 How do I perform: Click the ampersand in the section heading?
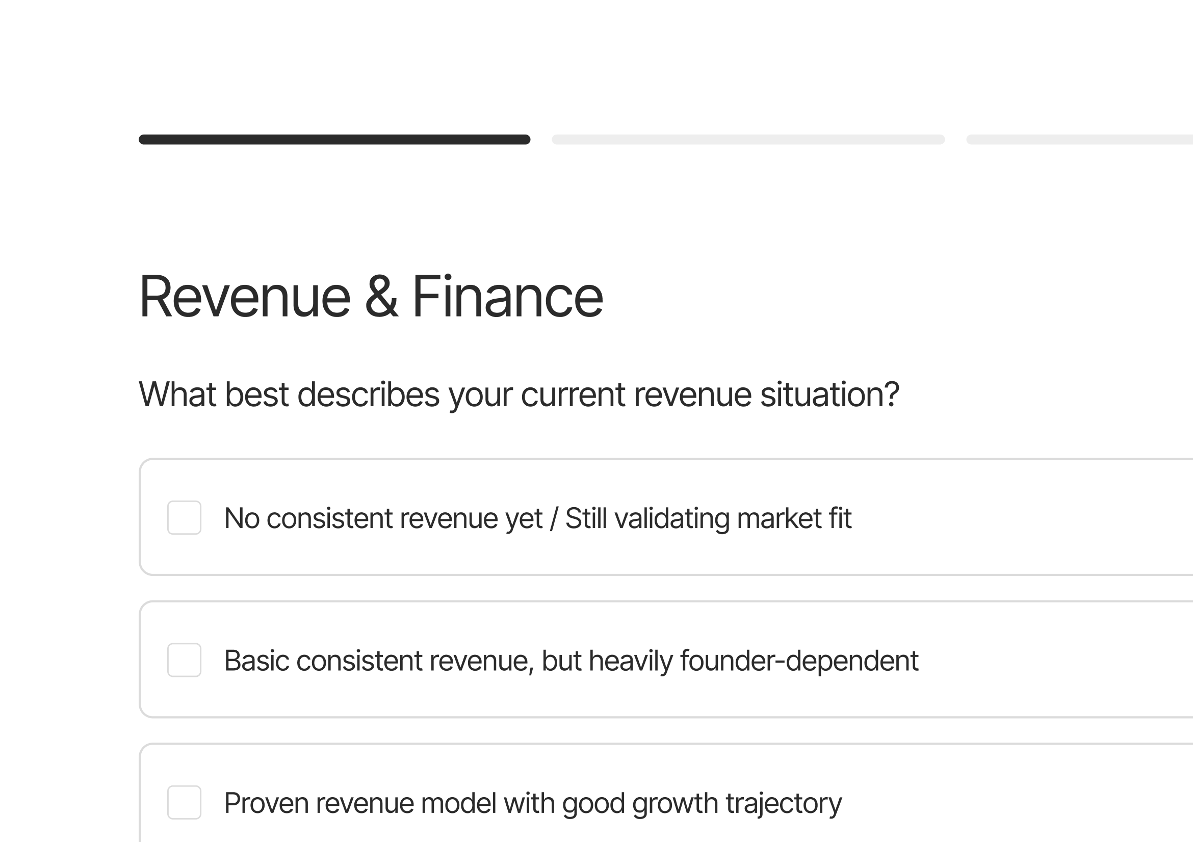click(x=381, y=297)
